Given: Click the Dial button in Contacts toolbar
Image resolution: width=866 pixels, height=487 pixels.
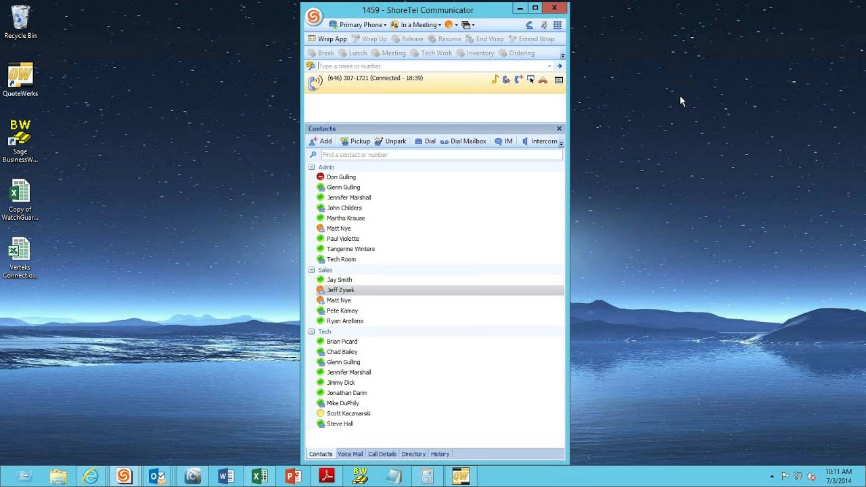Looking at the screenshot, I should [x=425, y=141].
